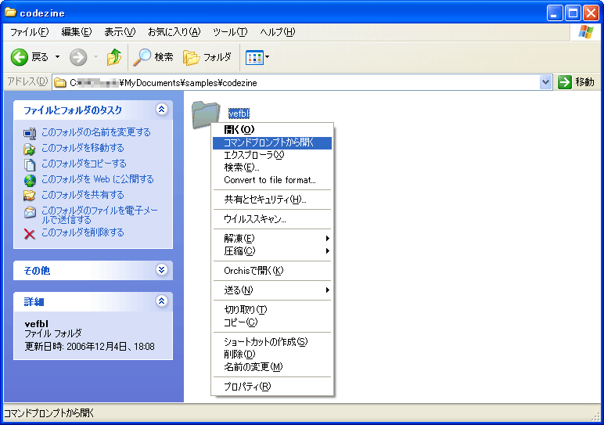Click the status bar command prompt text
This screenshot has width=604, height=425.
[49, 413]
